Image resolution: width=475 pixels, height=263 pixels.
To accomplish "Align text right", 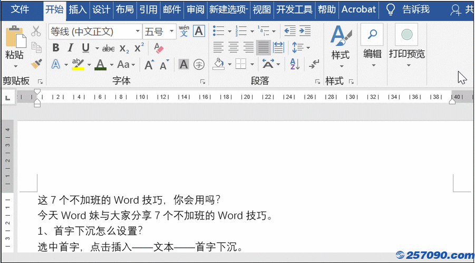I will (248, 47).
